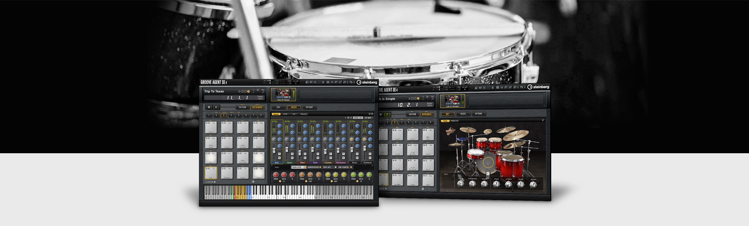Mute the Kick mixer channel
Screen dimensions: 749x226
(279, 158)
